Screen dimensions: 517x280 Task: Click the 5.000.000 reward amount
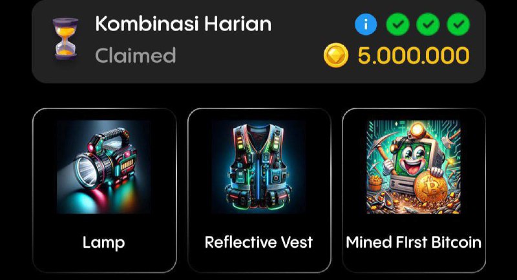(414, 55)
